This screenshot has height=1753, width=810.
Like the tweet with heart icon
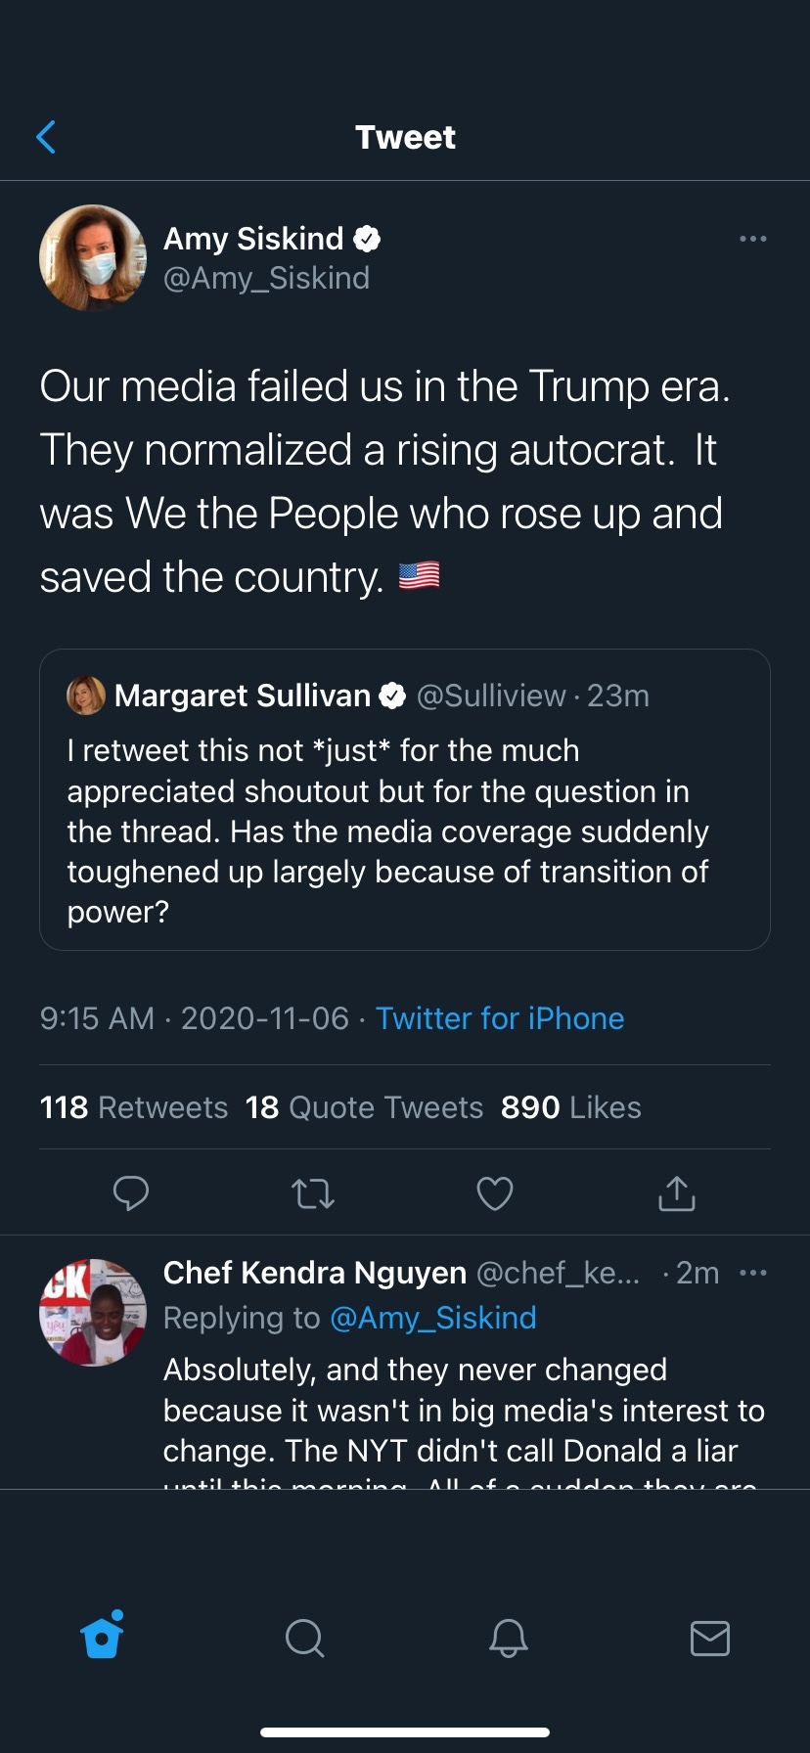(x=494, y=1193)
